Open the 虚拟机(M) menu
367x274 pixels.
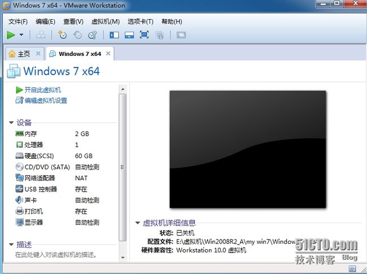coord(106,21)
